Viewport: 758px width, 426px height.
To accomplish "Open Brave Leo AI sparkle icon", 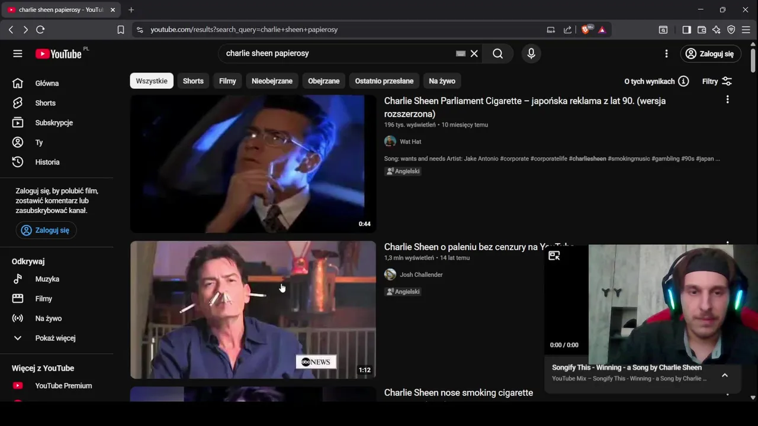I will pos(717,30).
